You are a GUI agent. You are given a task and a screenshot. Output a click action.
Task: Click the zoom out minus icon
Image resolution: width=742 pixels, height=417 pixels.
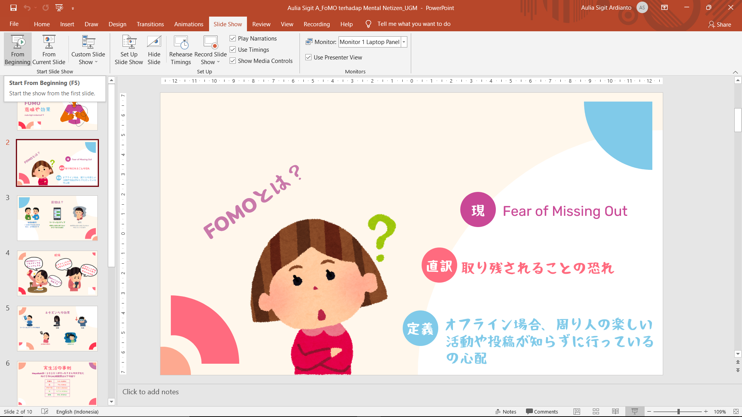pos(649,412)
